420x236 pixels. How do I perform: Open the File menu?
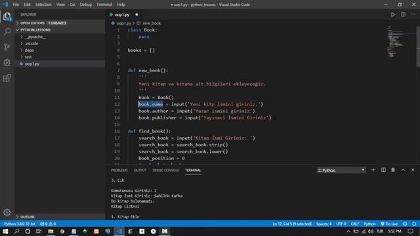tap(16, 5)
